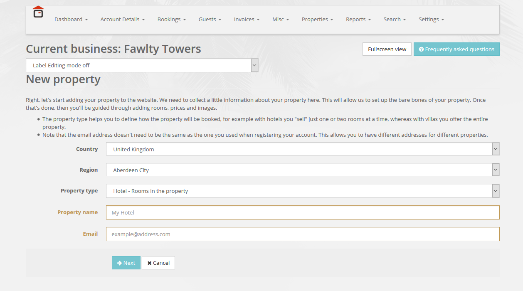The height and width of the screenshot is (291, 523).
Task: Open the Properties menu
Action: tap(318, 20)
